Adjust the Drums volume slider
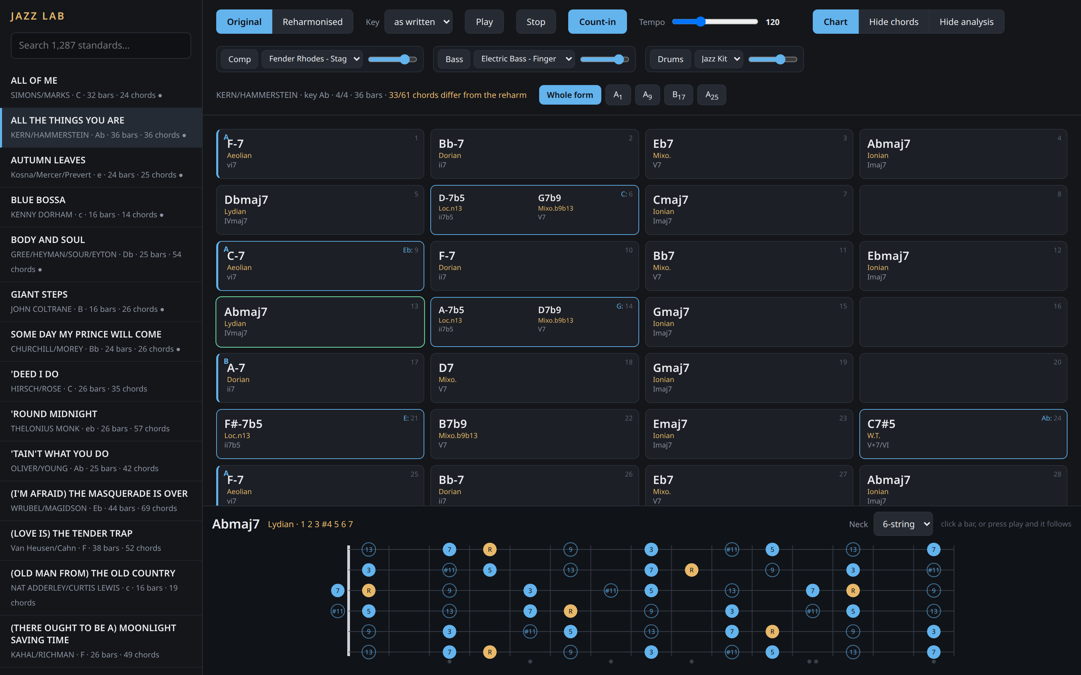This screenshot has height=675, width=1081. [x=773, y=59]
